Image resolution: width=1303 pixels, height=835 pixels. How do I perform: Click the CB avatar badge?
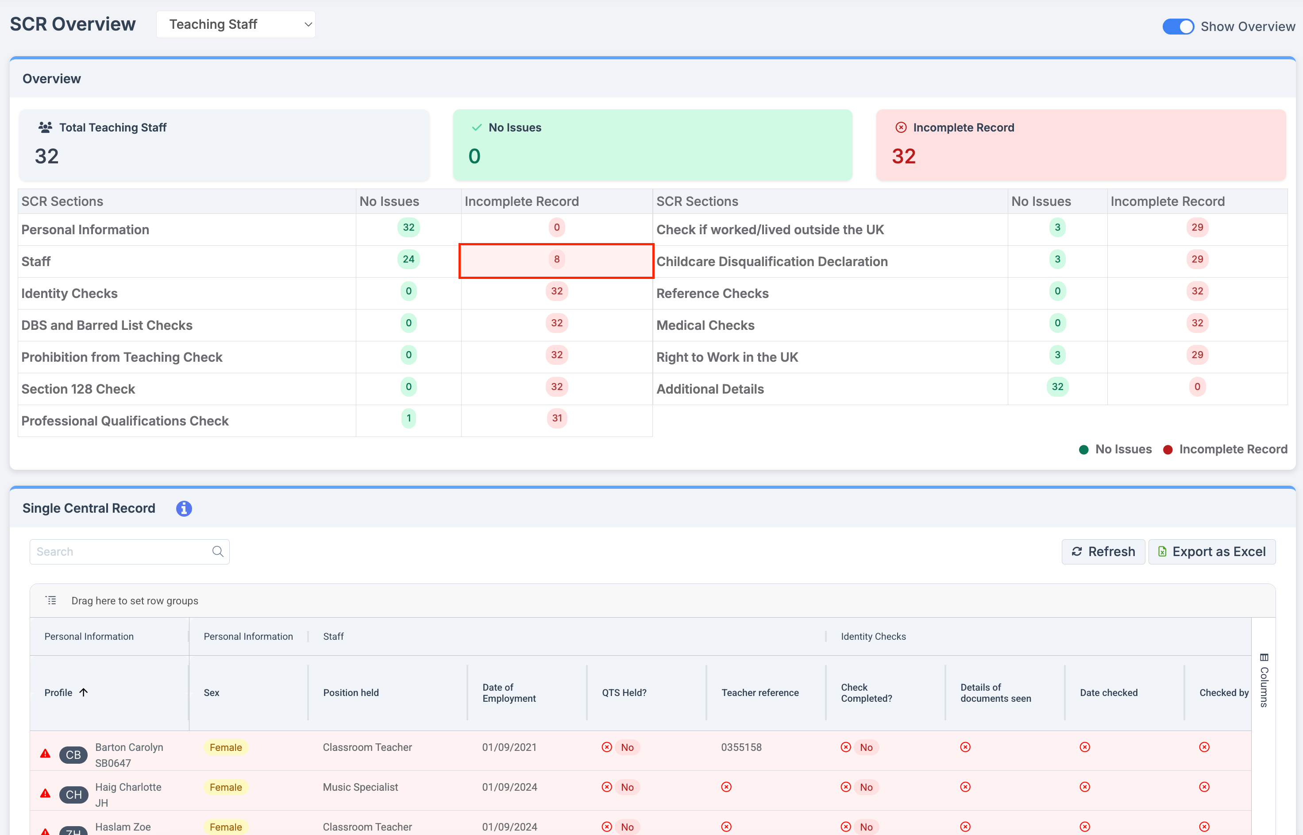click(73, 755)
